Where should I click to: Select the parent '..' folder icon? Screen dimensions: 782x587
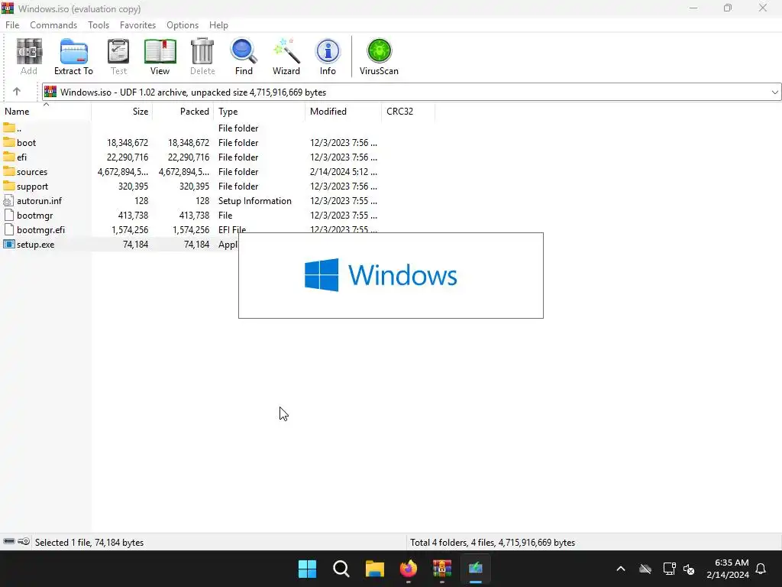click(9, 128)
